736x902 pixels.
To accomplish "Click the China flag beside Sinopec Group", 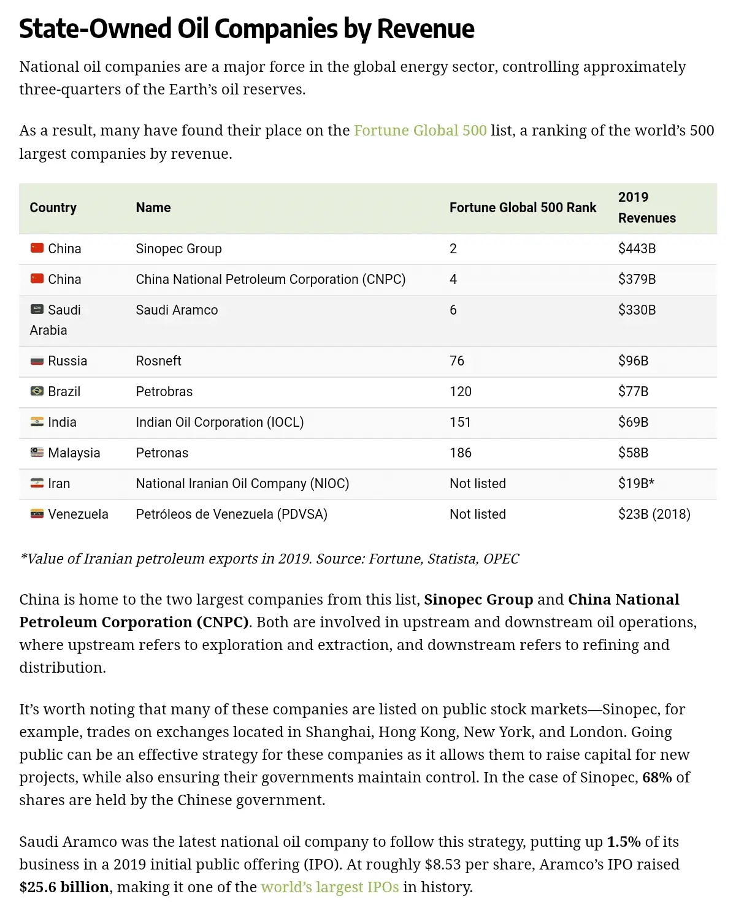I will [x=37, y=248].
